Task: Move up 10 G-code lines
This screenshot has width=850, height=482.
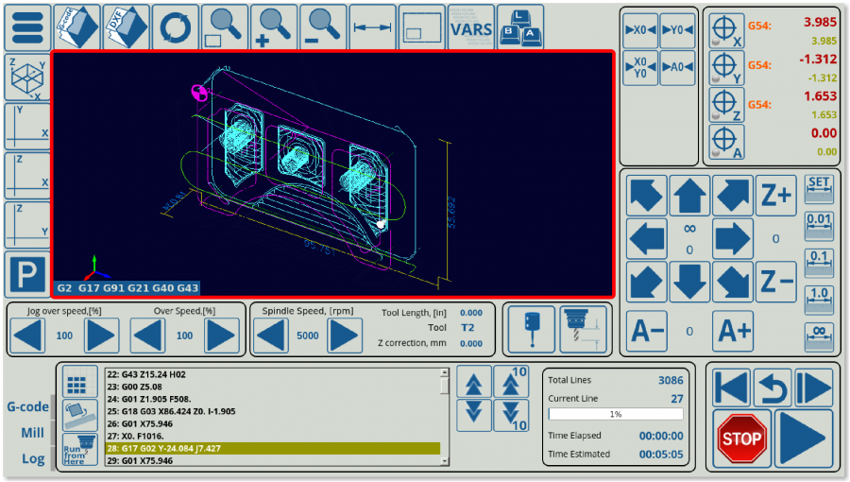Action: pos(511,382)
